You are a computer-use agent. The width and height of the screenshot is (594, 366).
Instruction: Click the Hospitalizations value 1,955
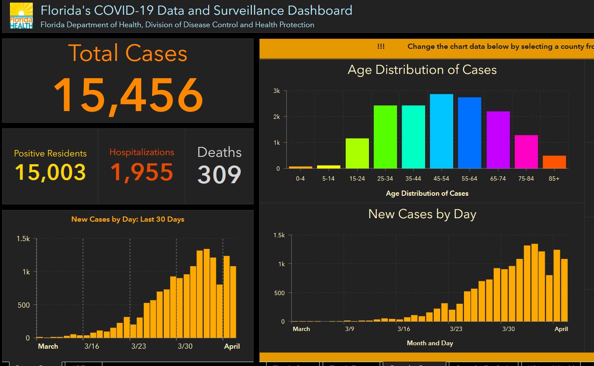click(x=142, y=172)
